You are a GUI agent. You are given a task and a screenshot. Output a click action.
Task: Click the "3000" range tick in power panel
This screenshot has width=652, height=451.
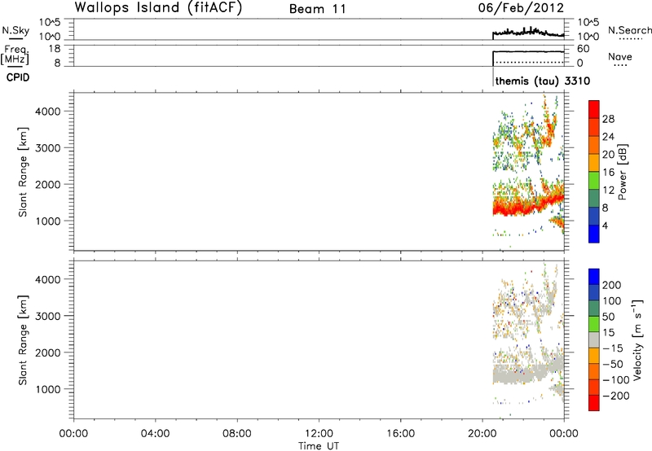click(x=48, y=148)
